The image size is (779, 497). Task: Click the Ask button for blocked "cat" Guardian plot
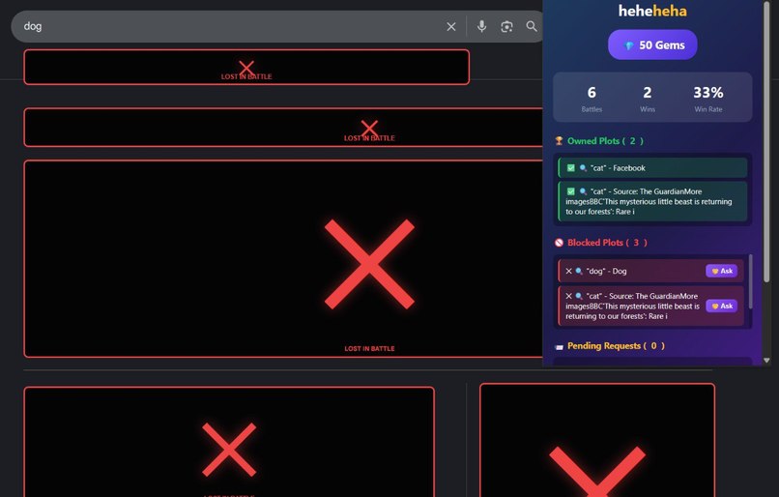721,307
